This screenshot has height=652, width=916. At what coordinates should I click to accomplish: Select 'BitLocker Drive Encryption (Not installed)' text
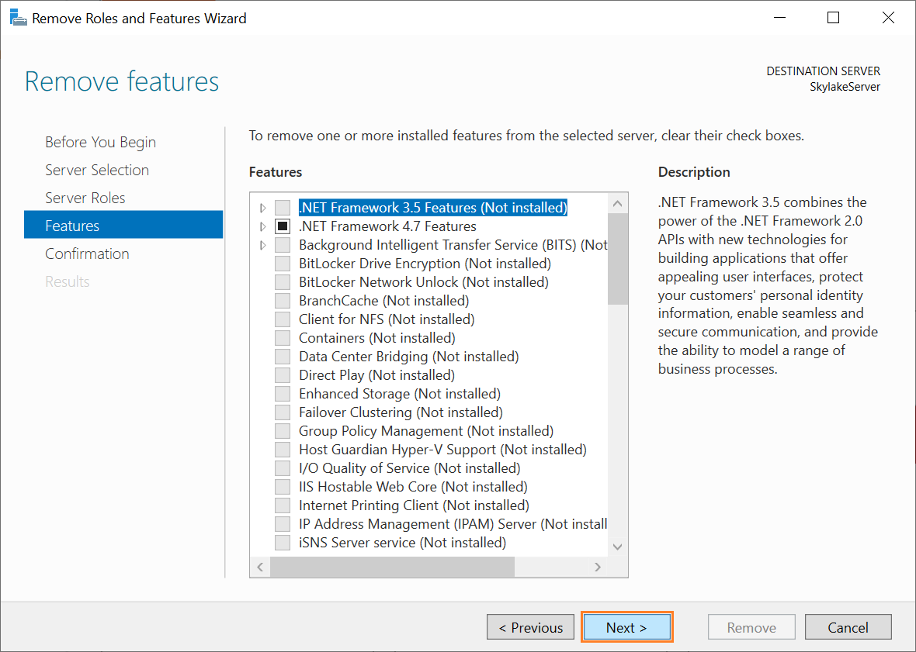tap(425, 264)
